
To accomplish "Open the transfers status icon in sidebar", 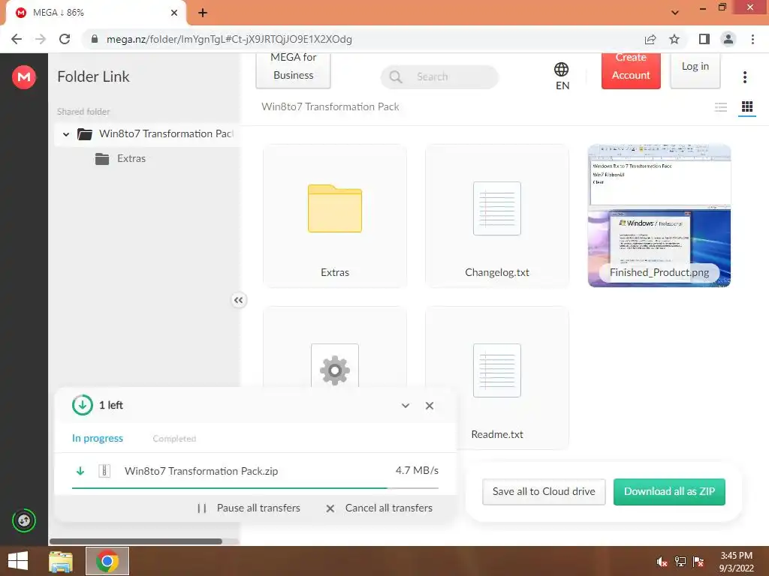I will [23, 520].
